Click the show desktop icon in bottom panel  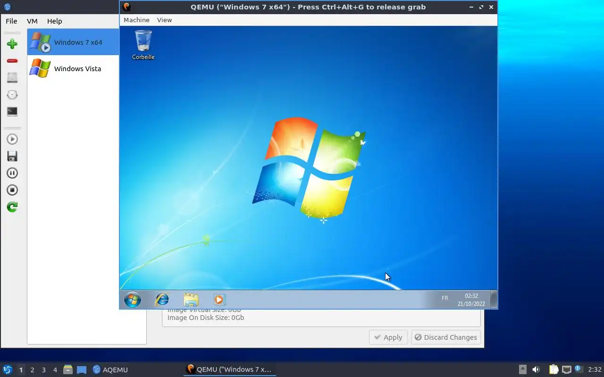(82, 369)
